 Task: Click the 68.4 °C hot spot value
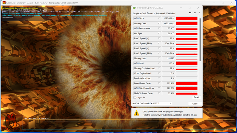168,33
